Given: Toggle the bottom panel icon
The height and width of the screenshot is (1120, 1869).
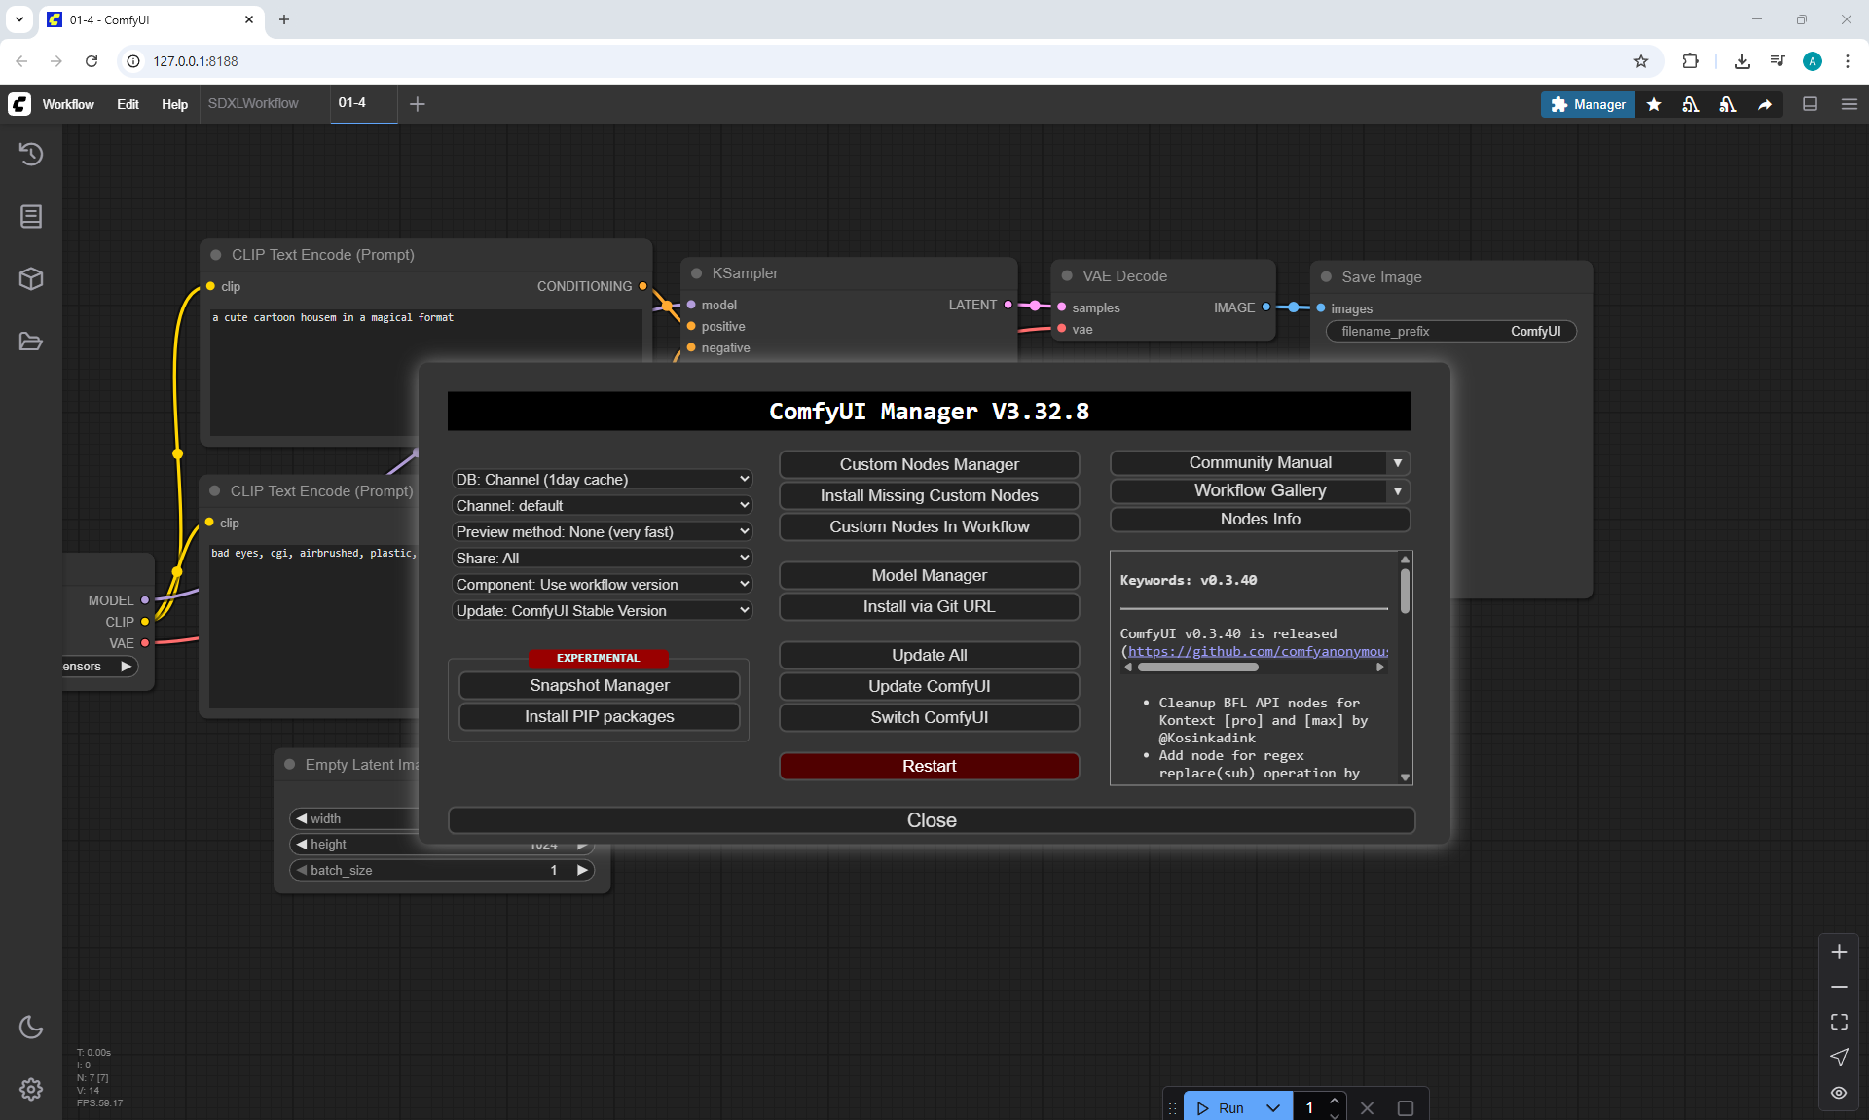Looking at the screenshot, I should point(1811,104).
